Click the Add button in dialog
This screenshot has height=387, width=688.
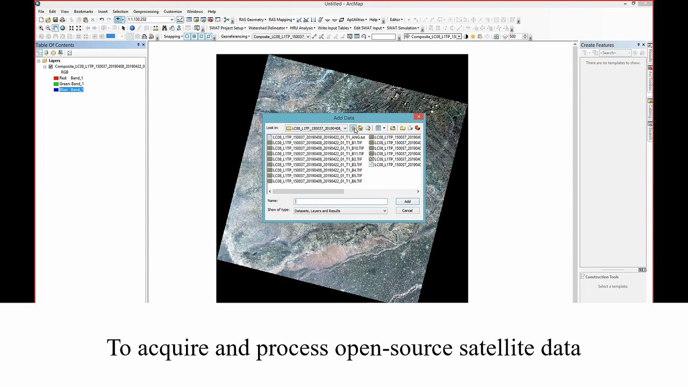(407, 202)
